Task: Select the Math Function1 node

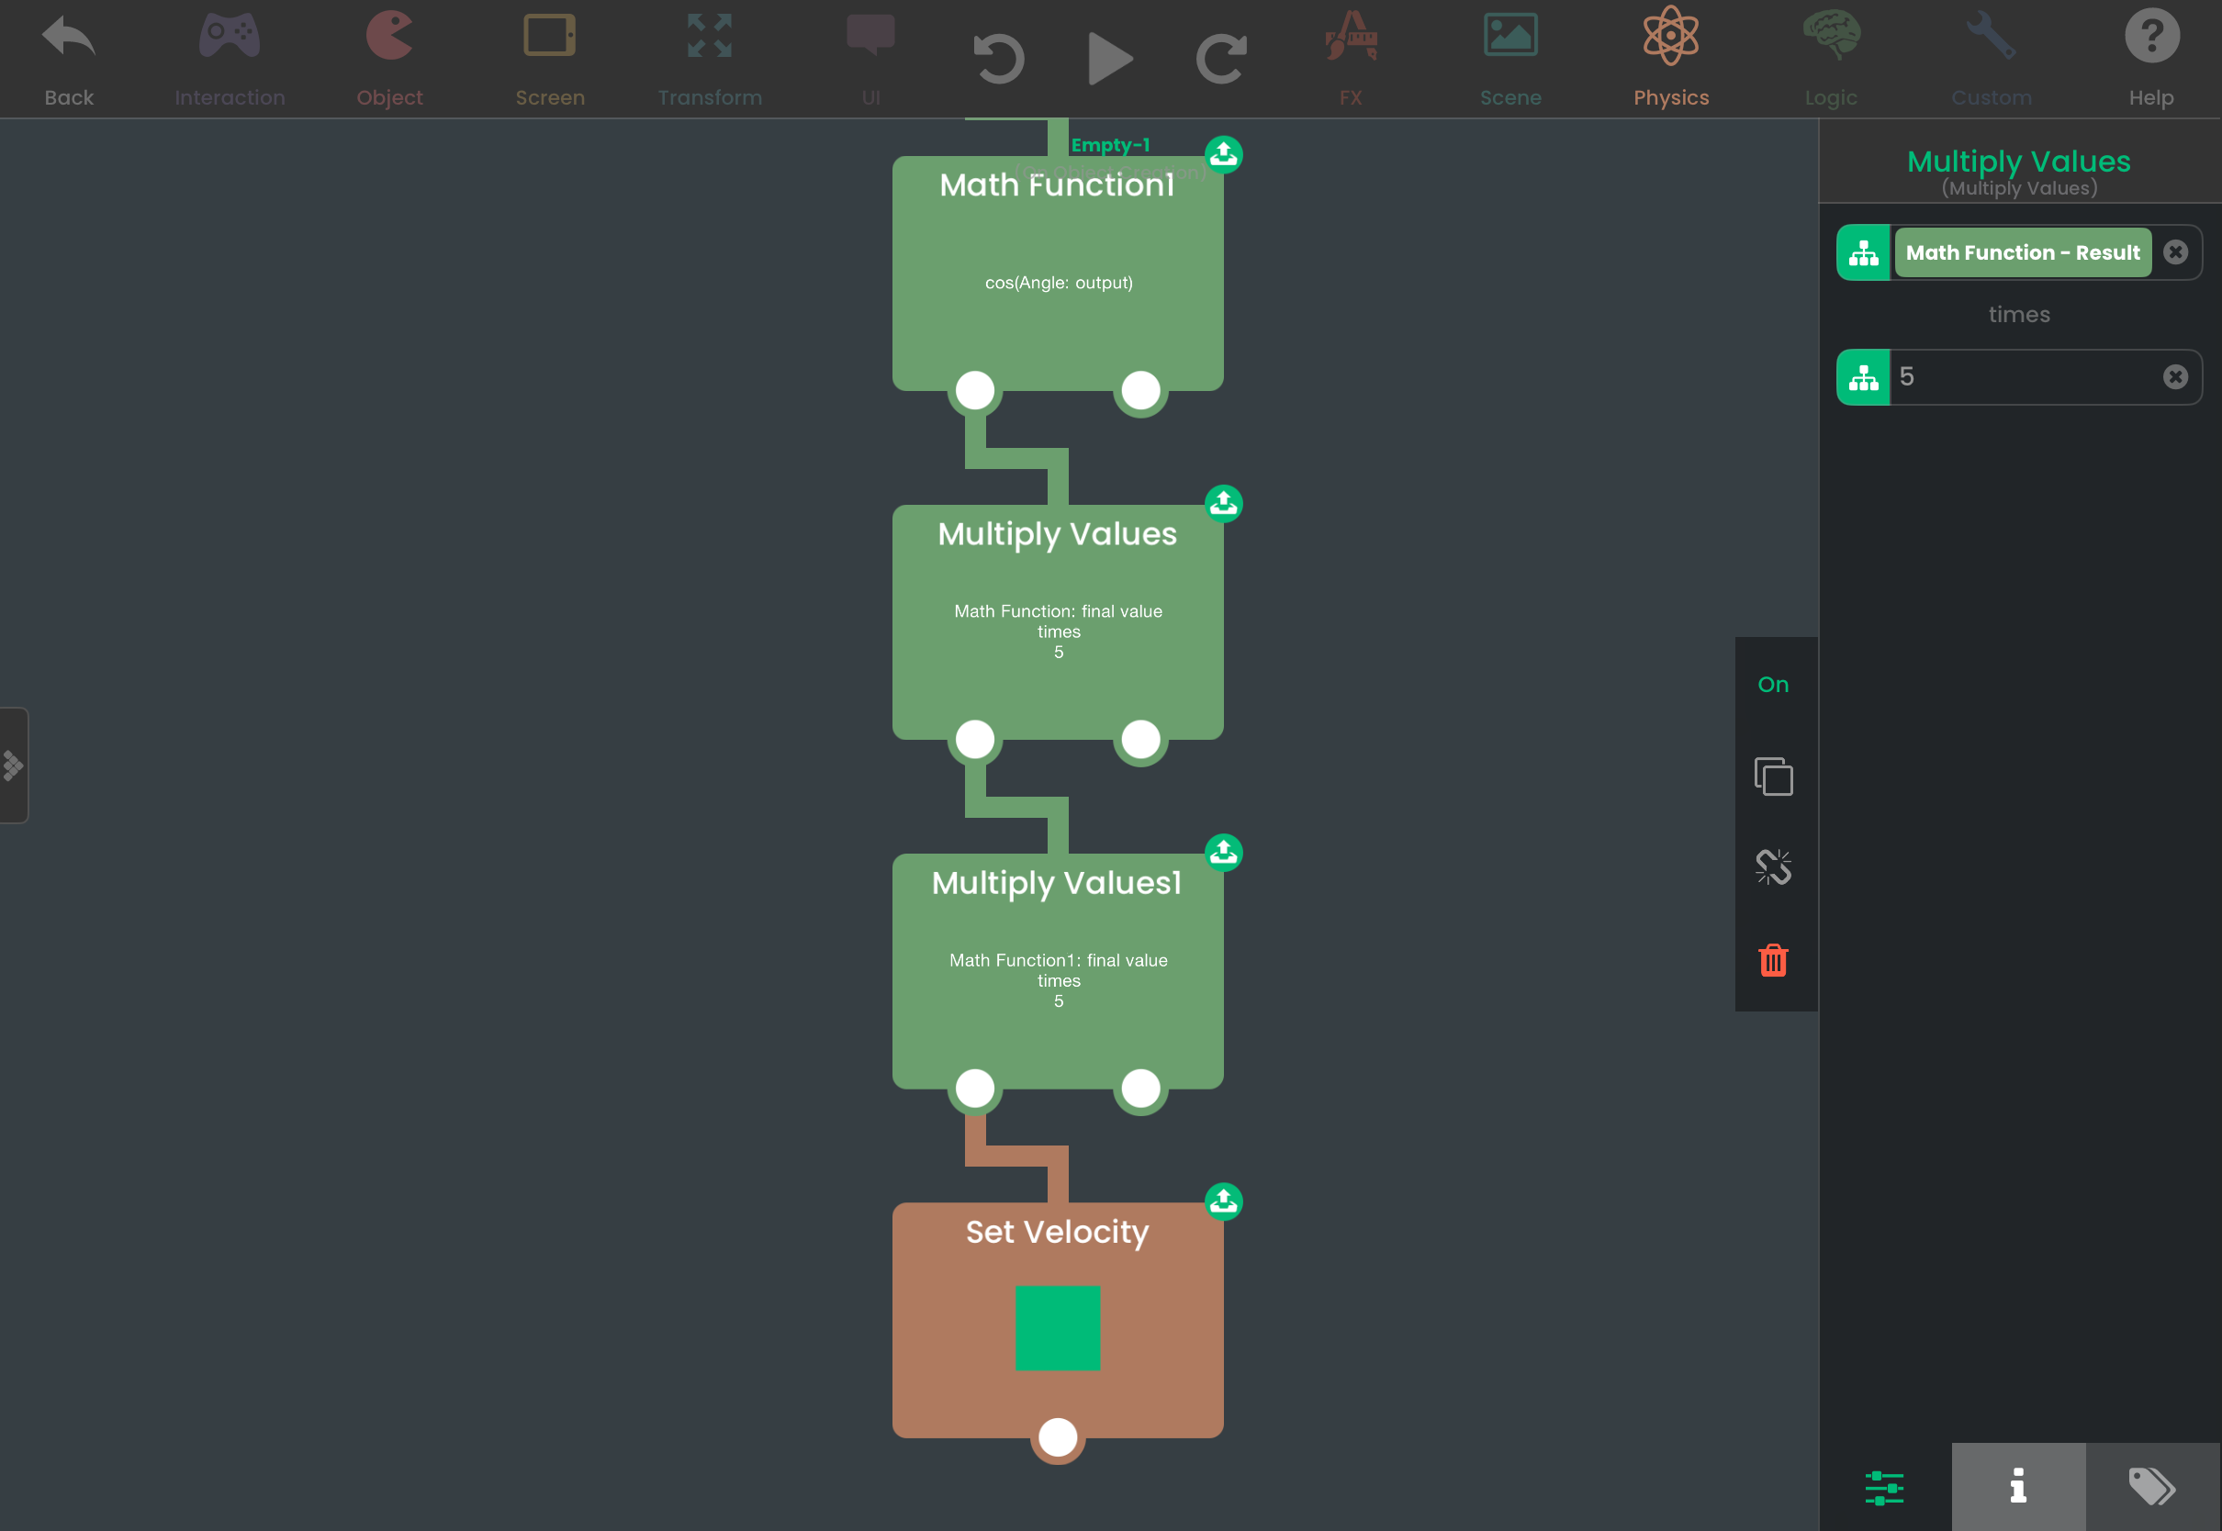Action: pos(1057,274)
